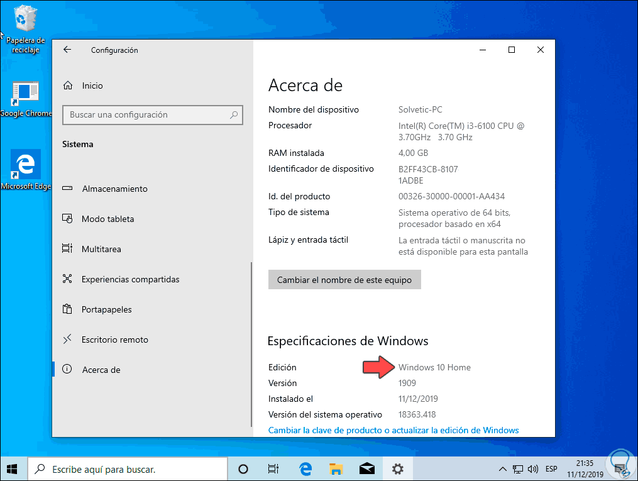Viewport: 638px width, 481px height.
Task: Open the volume speaker tray icon
Action: pyautogui.click(x=533, y=469)
